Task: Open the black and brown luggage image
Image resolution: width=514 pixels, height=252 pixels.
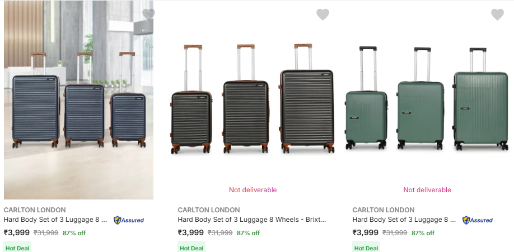Action: click(x=253, y=101)
